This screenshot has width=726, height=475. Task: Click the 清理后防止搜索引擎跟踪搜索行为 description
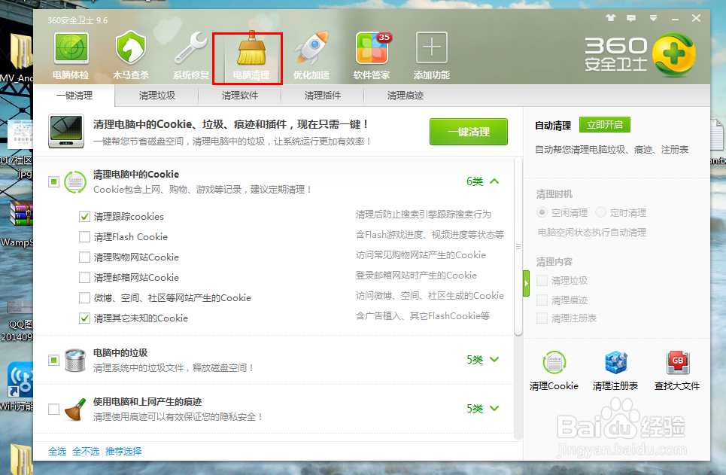(x=424, y=215)
